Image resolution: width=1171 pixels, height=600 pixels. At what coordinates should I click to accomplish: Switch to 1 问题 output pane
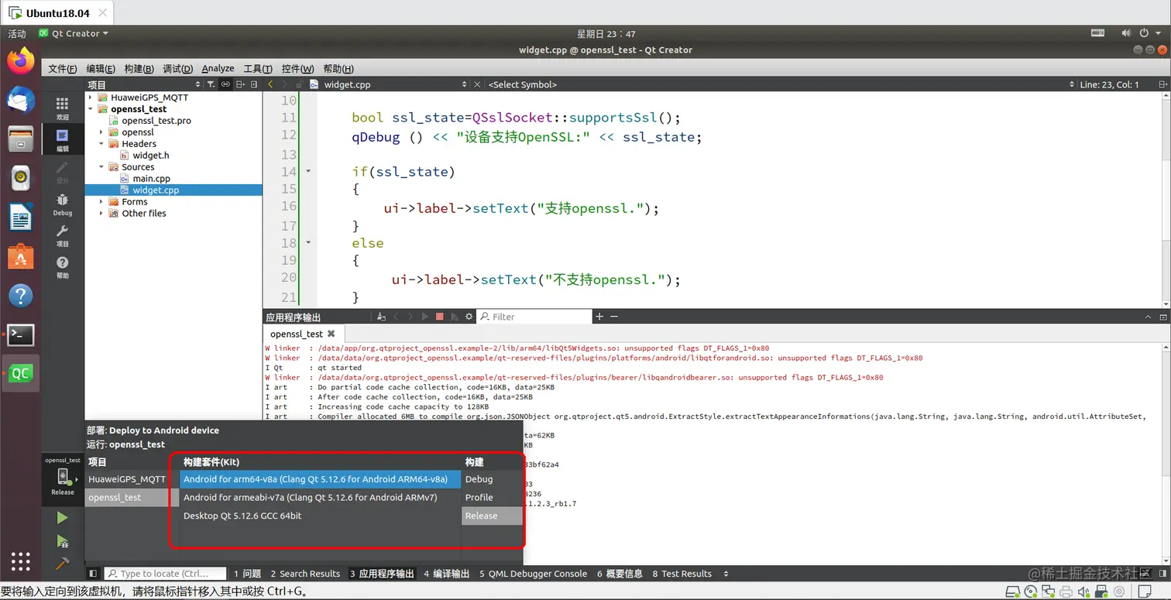click(x=247, y=574)
